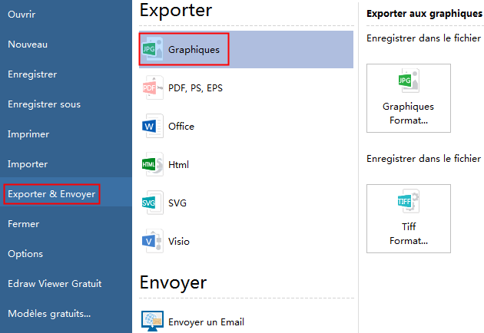
Task: Click the Word Office export icon
Action: point(152,126)
